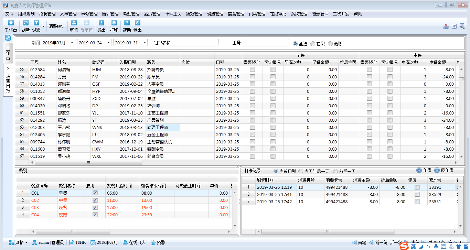Click the 组织名称 input field
The width and height of the screenshot is (470, 250).
tap(195, 43)
